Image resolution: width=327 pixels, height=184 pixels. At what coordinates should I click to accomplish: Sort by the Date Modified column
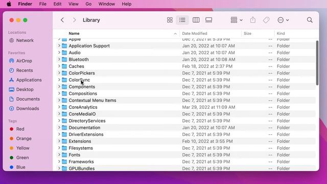pos(195,33)
